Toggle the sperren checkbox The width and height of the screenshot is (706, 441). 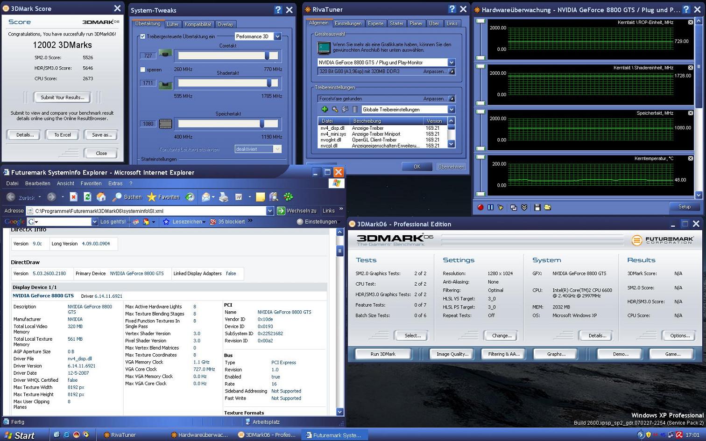click(143, 70)
